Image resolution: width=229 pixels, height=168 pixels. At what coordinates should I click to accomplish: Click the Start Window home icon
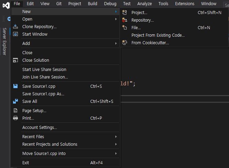tap(15, 34)
